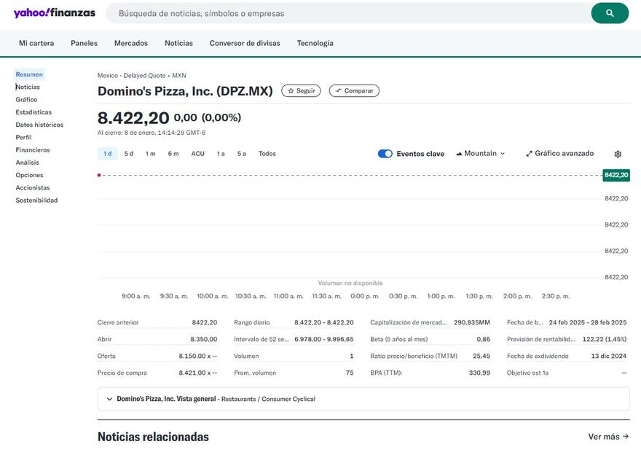The width and height of the screenshot is (641, 452).
Task: Select Datos históricos in the sidebar
Action: click(39, 125)
